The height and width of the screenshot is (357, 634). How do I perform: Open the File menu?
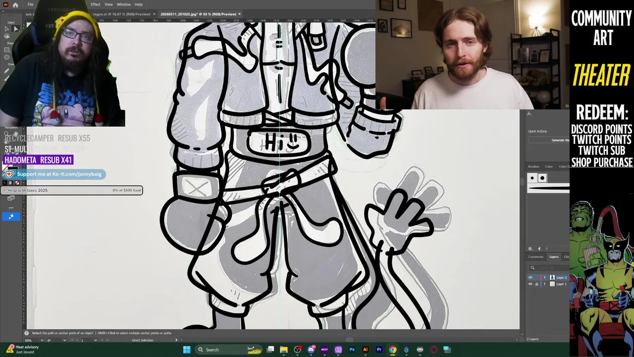31,4
